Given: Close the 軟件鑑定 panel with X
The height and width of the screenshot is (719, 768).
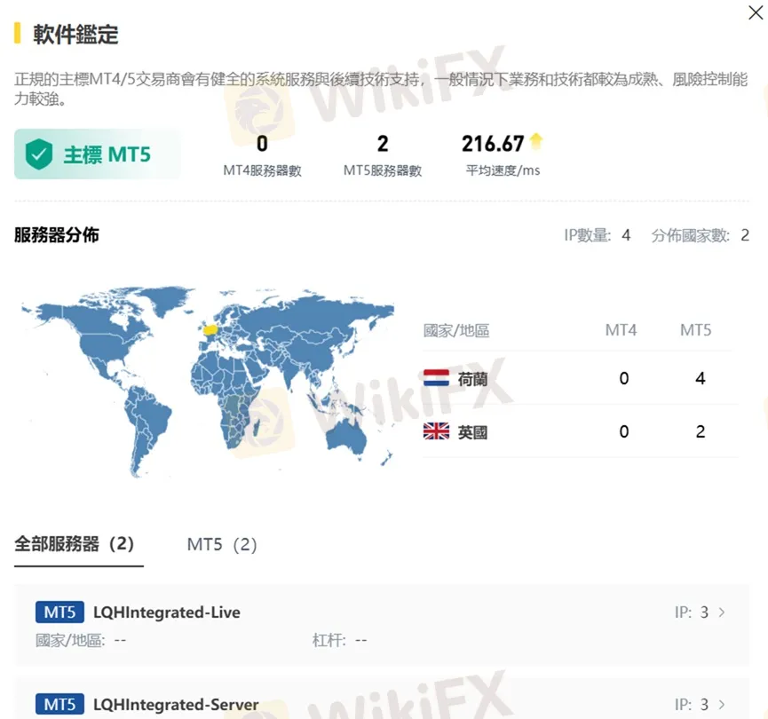Looking at the screenshot, I should coord(756,13).
